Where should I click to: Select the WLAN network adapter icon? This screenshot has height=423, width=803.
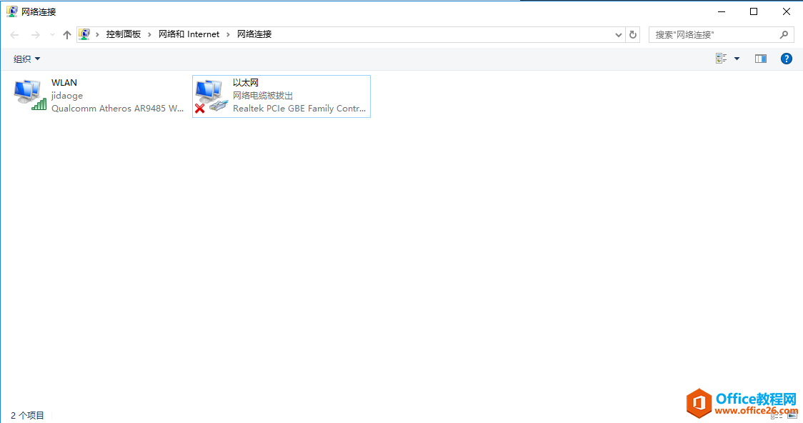(x=30, y=95)
